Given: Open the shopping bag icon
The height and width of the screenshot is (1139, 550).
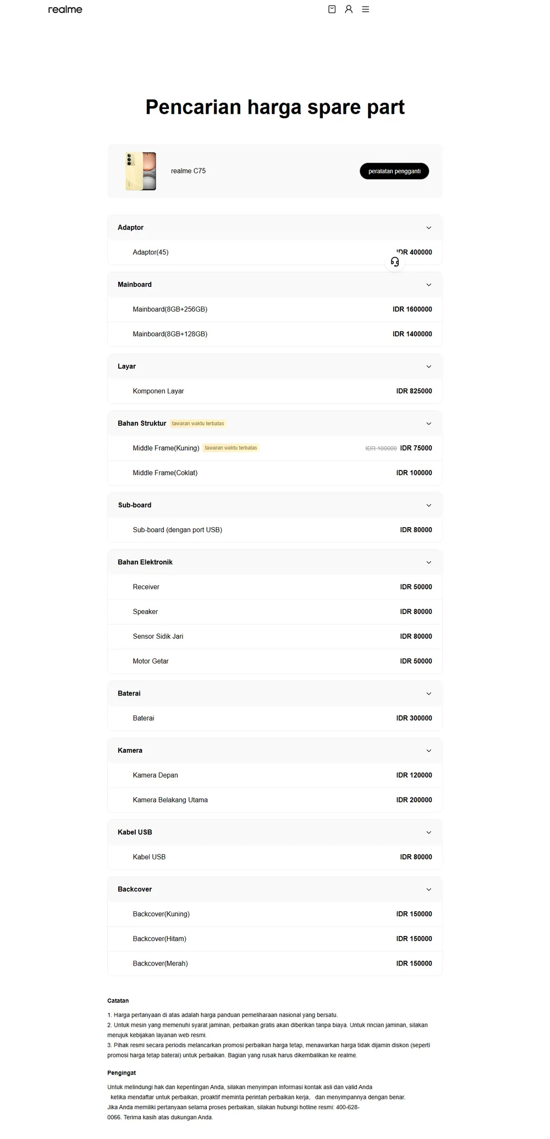Looking at the screenshot, I should [x=332, y=9].
